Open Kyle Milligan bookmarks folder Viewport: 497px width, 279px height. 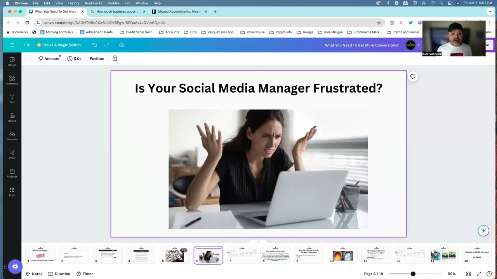330,32
